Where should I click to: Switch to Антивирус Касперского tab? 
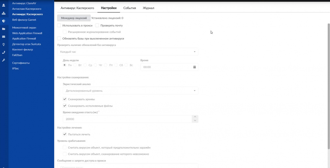(x=77, y=8)
